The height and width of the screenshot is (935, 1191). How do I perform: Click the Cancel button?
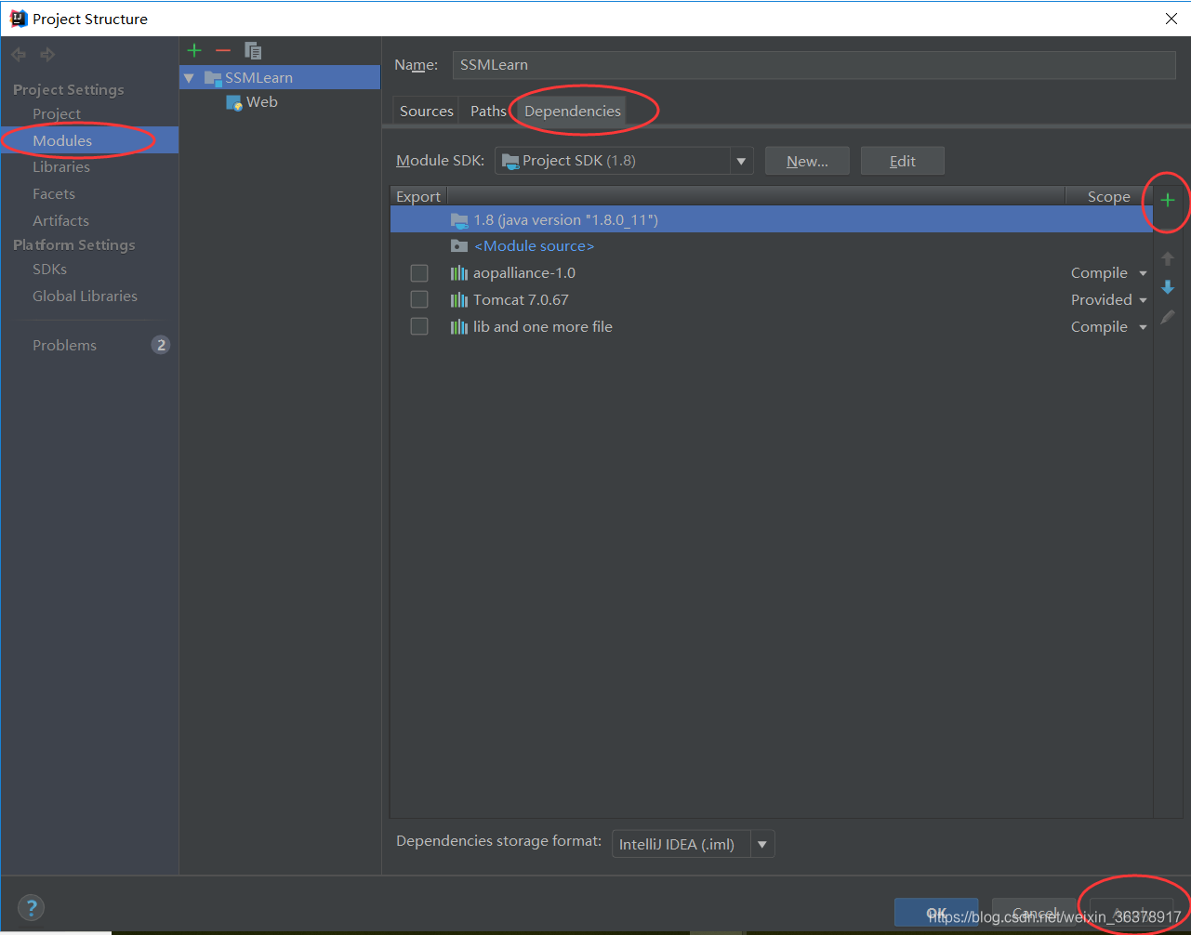1035,913
